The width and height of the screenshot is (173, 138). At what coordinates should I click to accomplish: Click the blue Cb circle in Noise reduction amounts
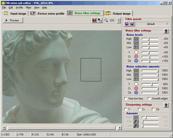pos(136,92)
